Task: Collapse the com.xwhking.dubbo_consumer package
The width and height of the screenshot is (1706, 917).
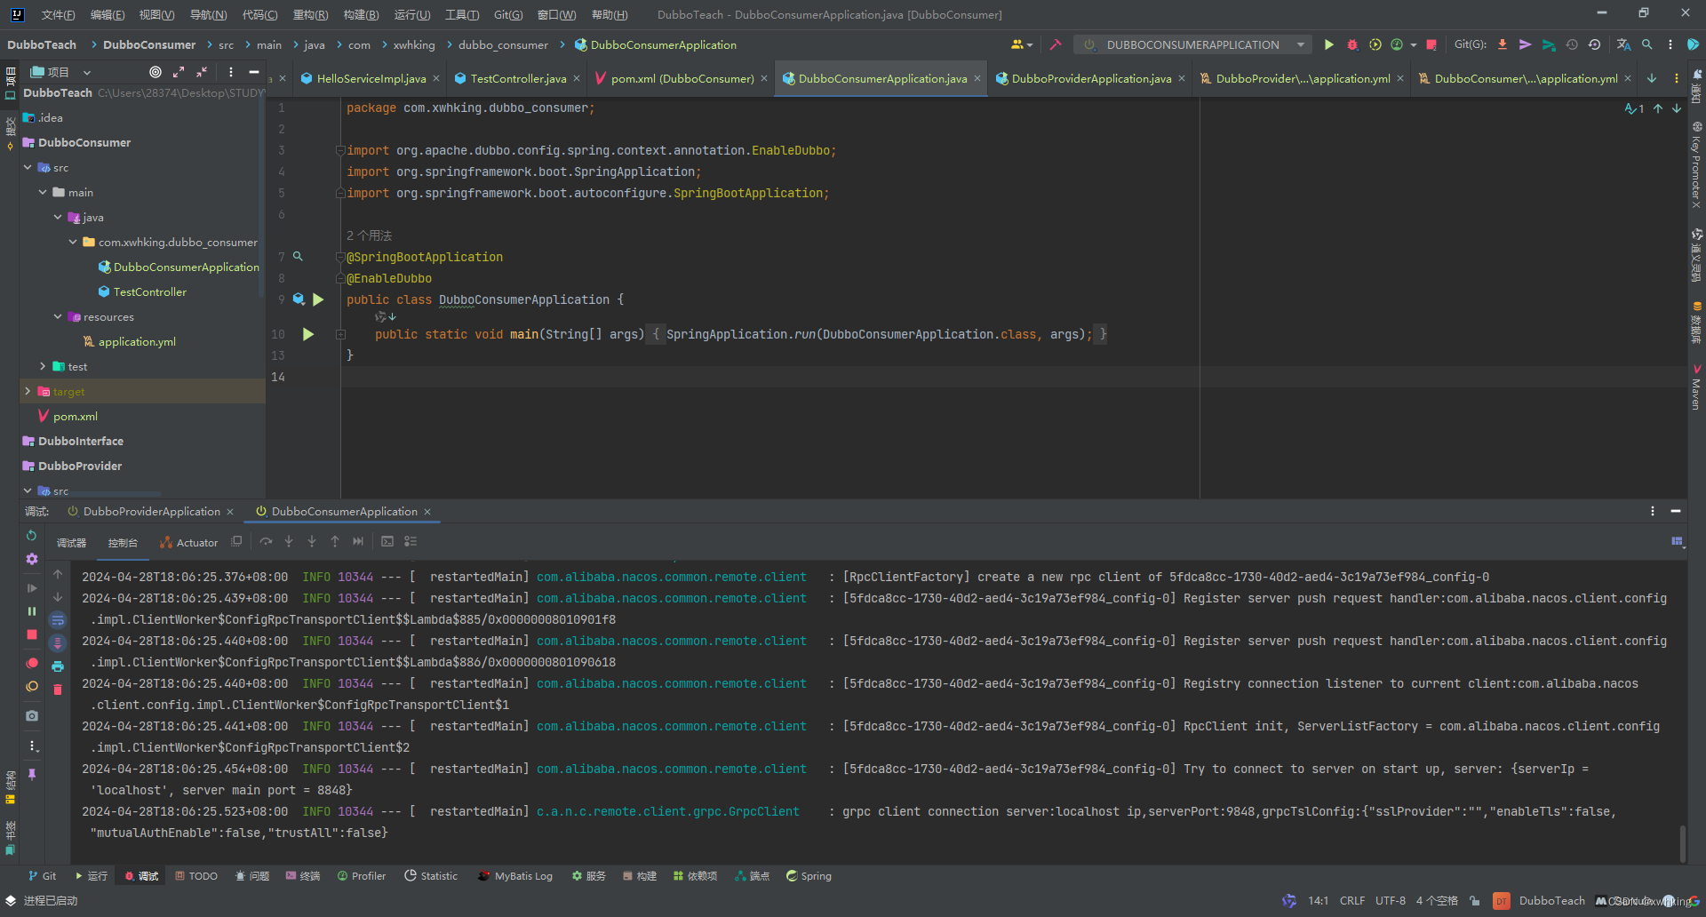Action: pyautogui.click(x=73, y=242)
